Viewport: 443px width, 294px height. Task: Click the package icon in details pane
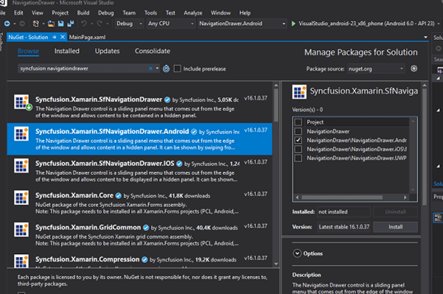pos(299,92)
